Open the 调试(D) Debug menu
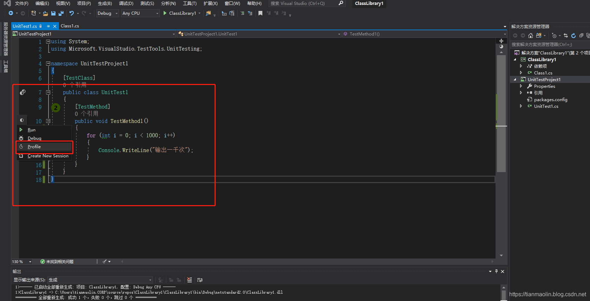The height and width of the screenshot is (301, 590). click(126, 4)
